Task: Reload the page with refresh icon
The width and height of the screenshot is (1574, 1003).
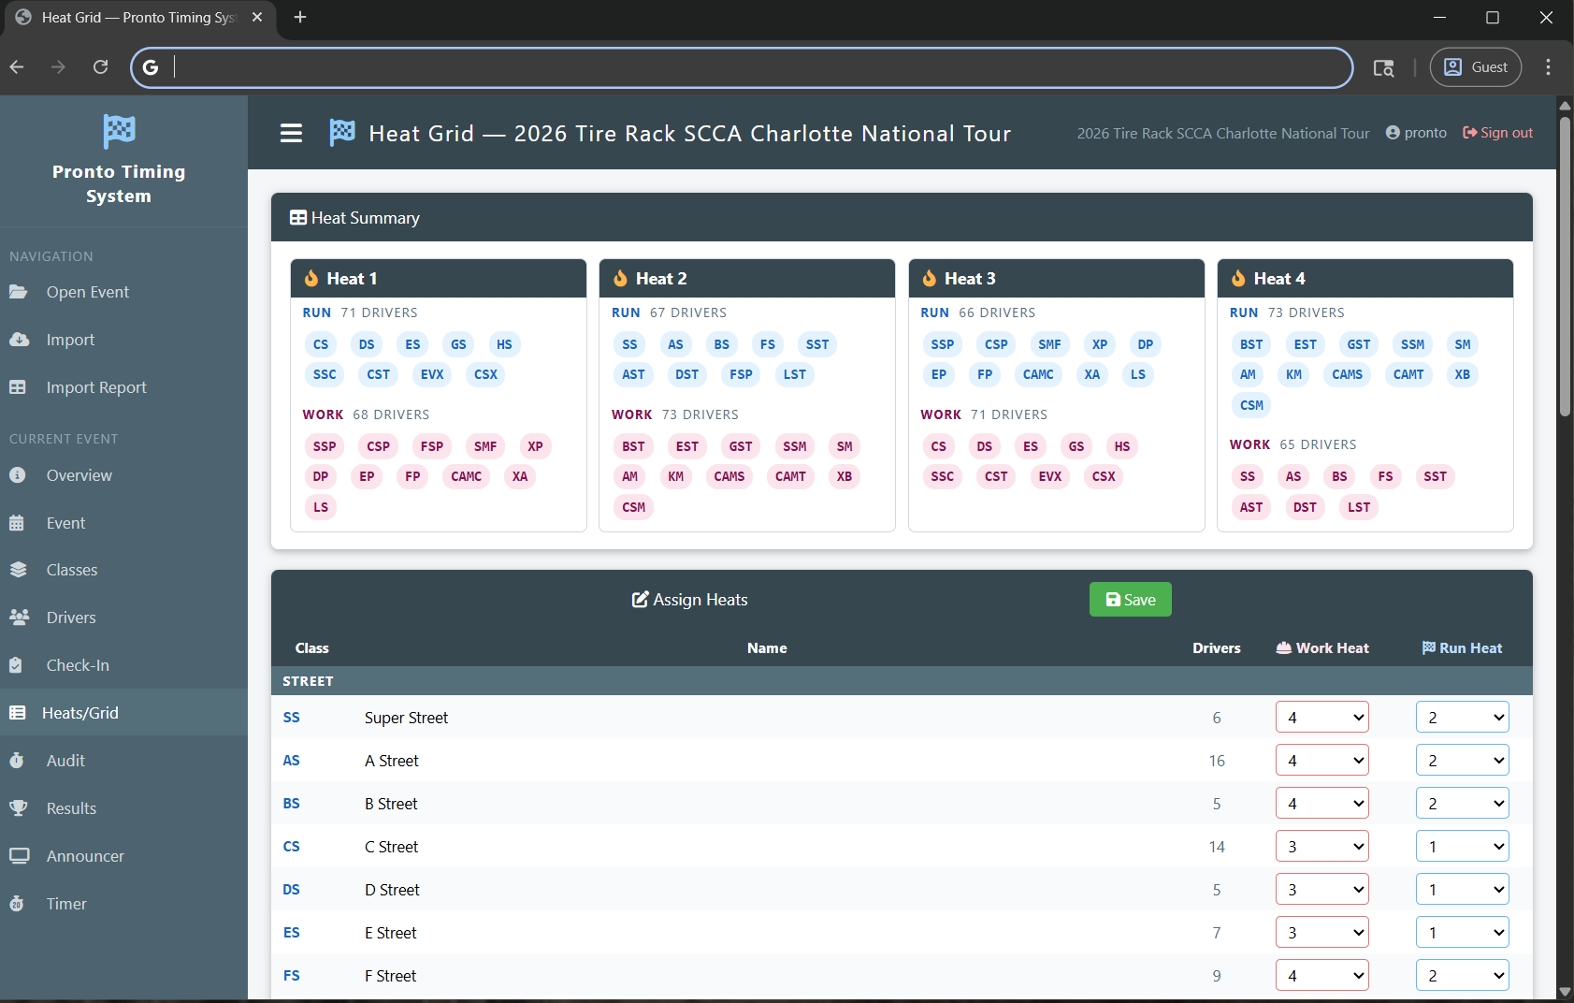Action: tap(101, 67)
